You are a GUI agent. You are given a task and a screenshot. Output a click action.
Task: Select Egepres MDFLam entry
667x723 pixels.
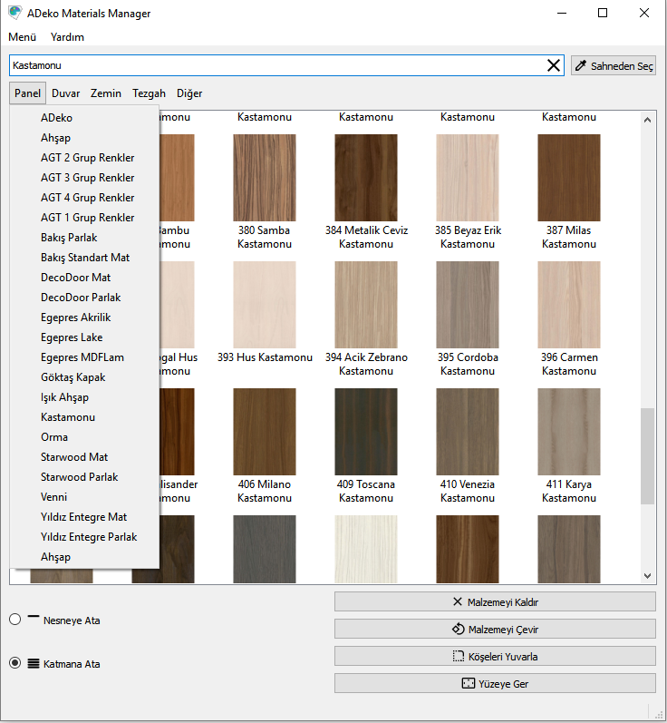click(84, 357)
